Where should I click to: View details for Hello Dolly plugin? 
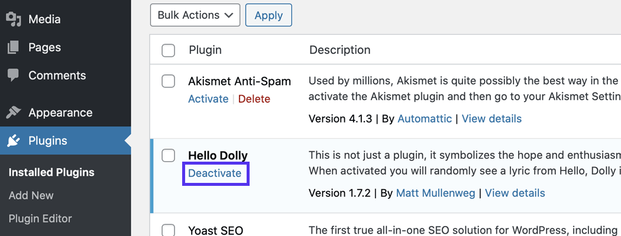[x=515, y=193]
